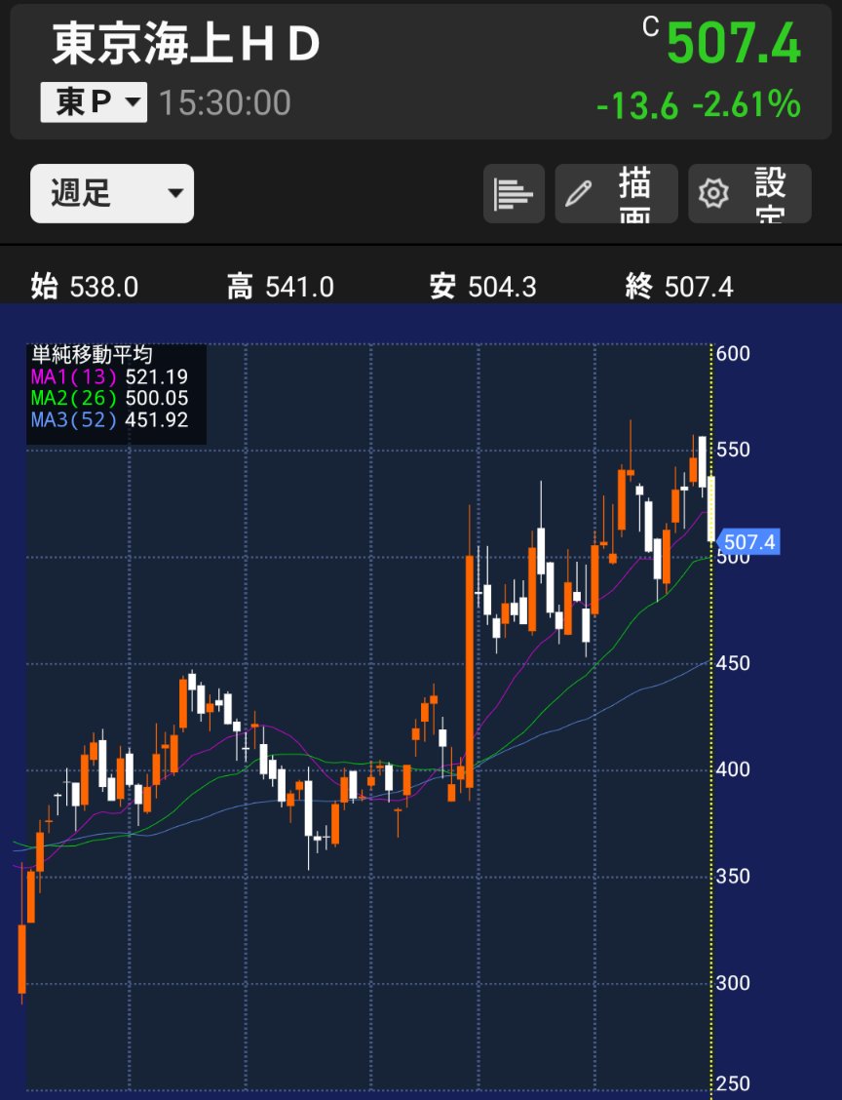The image size is (842, 1100).
Task: Tap the low price 安 504.3
Action: (x=483, y=287)
